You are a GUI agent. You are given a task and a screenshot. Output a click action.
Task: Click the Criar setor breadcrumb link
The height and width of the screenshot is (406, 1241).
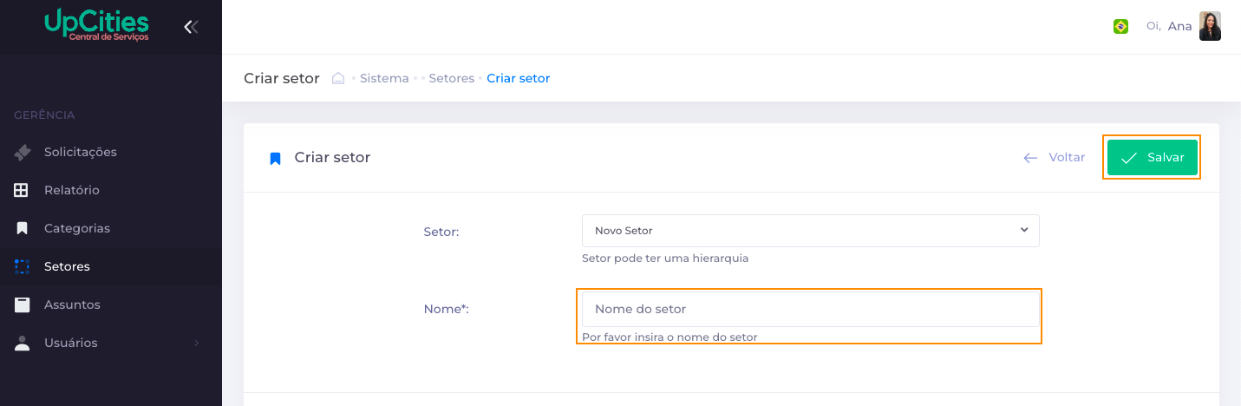[519, 78]
